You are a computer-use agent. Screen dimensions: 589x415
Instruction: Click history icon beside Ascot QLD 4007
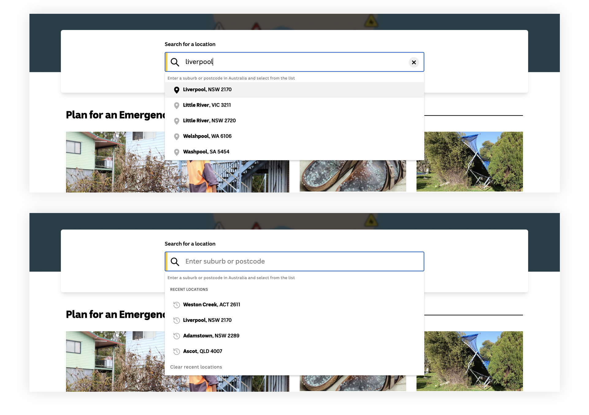176,352
